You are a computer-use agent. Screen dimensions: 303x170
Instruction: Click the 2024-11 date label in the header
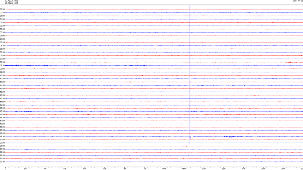(298, 1)
